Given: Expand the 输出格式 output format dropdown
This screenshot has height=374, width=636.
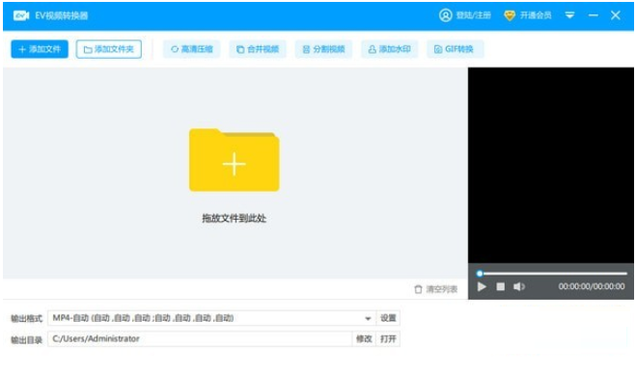Looking at the screenshot, I should [368, 318].
